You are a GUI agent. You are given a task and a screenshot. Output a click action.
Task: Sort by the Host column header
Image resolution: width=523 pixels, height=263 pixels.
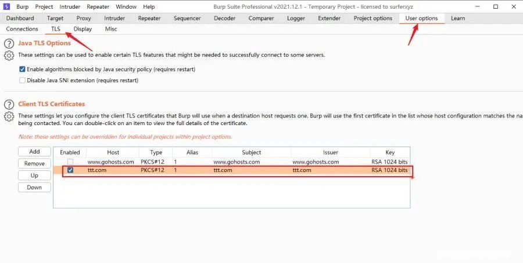113,152
